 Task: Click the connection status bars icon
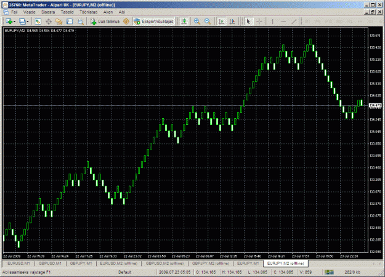[329, 272]
